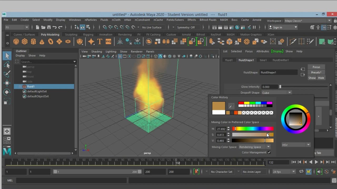Open the HSV color mode dropdown

(296, 145)
